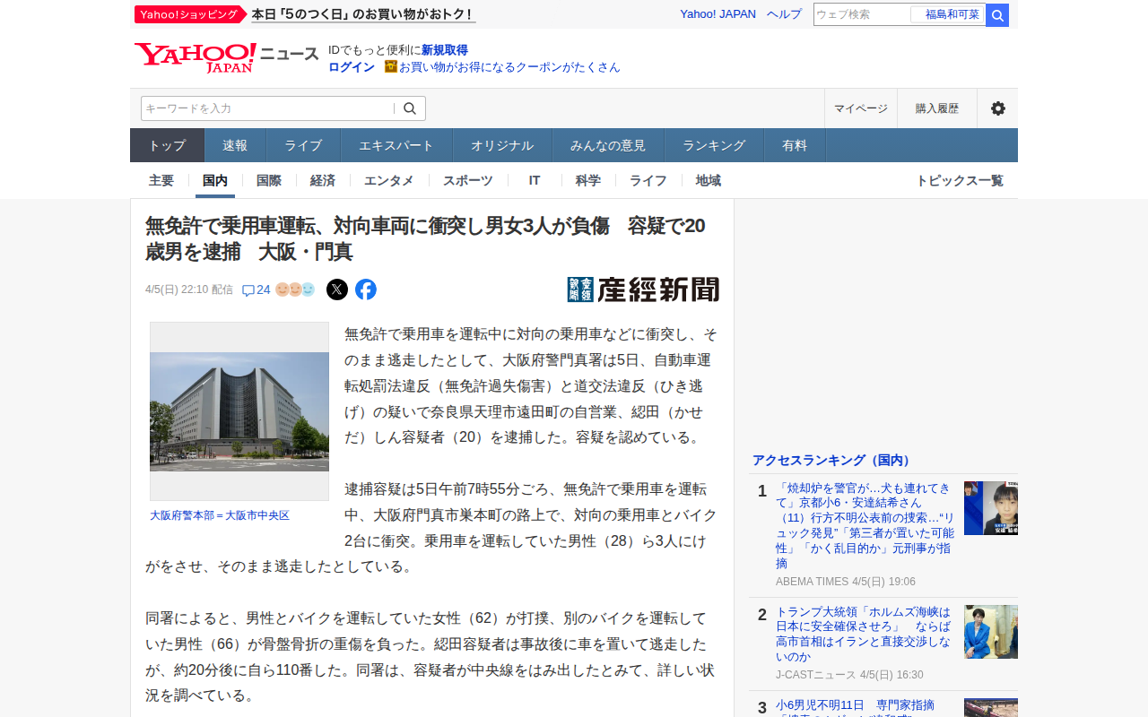Click the 大阪府警本部＝大阪市中央区 caption link
Screen dimensions: 1148x717
[x=220, y=515]
